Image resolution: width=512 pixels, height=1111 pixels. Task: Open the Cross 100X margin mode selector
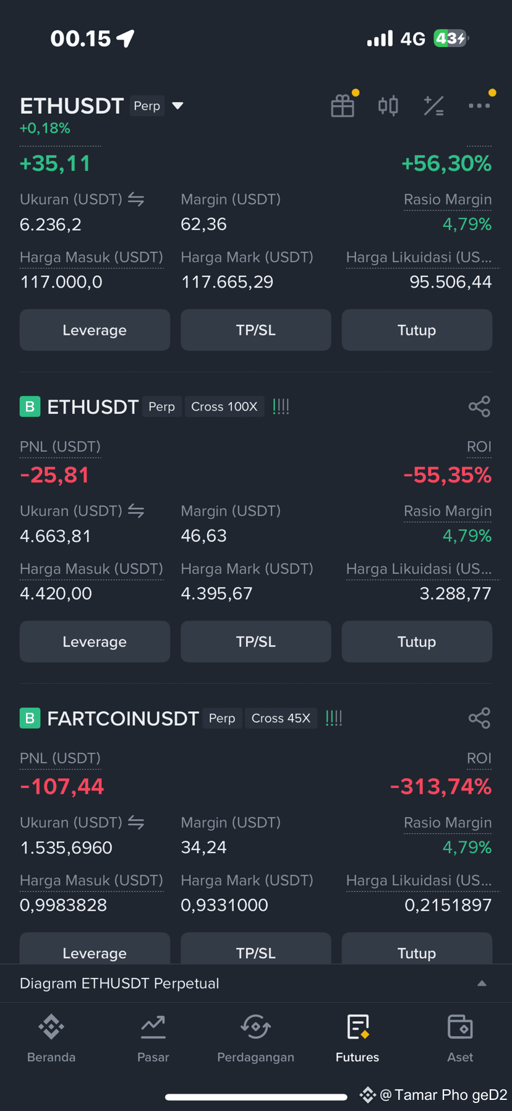tap(224, 406)
